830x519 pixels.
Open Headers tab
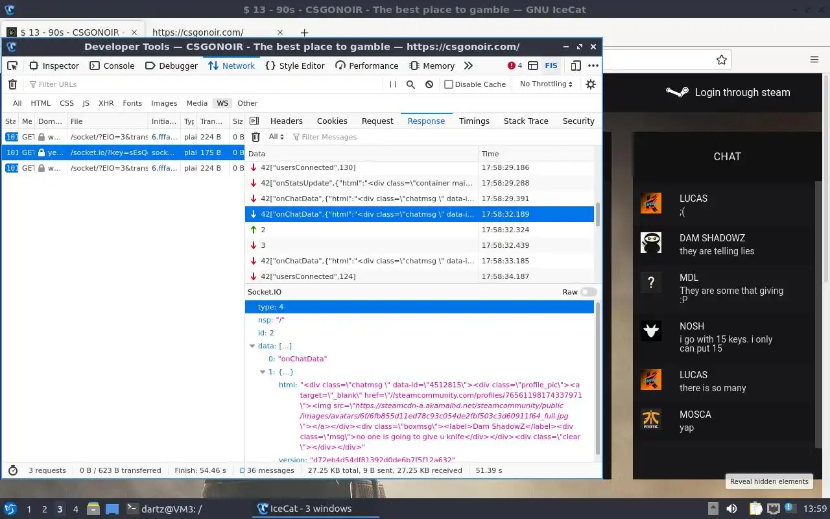pyautogui.click(x=287, y=121)
